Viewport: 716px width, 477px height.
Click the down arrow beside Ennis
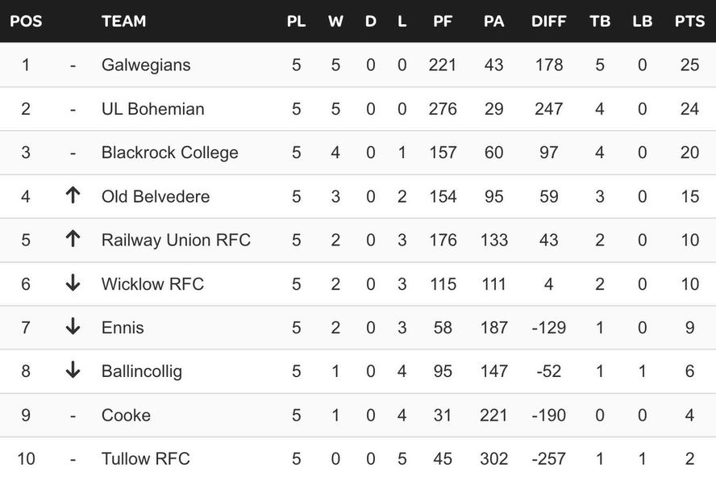(73, 327)
